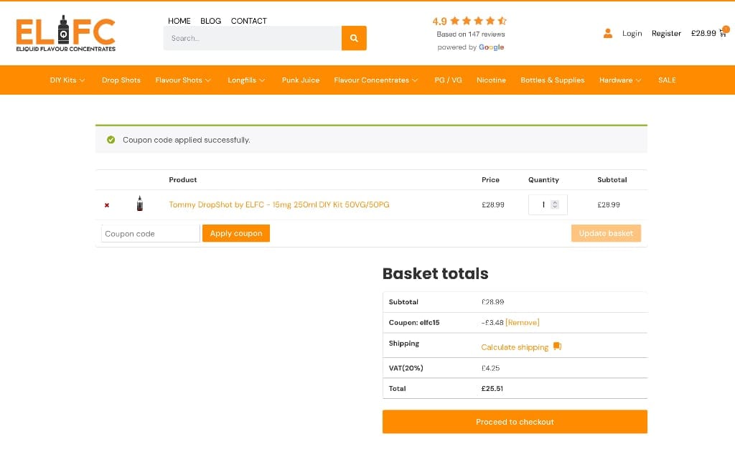Image resolution: width=735 pixels, height=457 pixels.
Task: Expand the Flavour Shots dropdown
Action: (183, 80)
